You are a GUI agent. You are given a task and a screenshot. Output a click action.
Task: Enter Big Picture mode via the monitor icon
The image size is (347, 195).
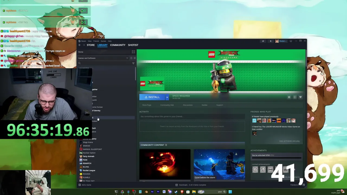click(291, 41)
